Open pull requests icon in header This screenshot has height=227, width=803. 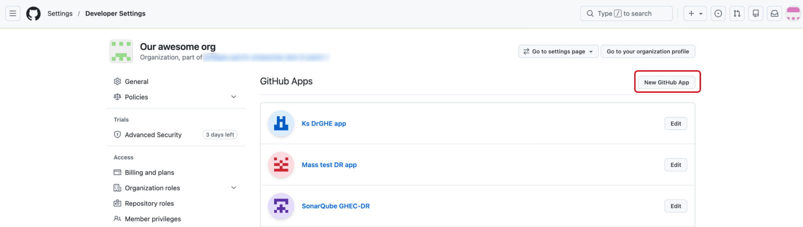click(737, 13)
